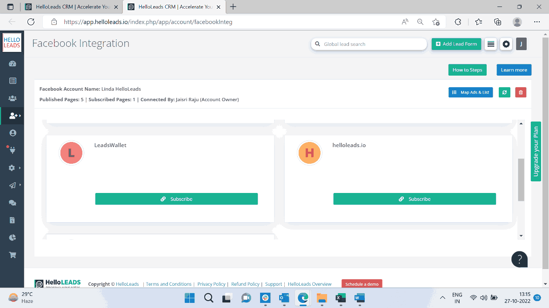Open the dashboard gauge icon in sidebar
This screenshot has height=308, width=549.
tap(13, 64)
